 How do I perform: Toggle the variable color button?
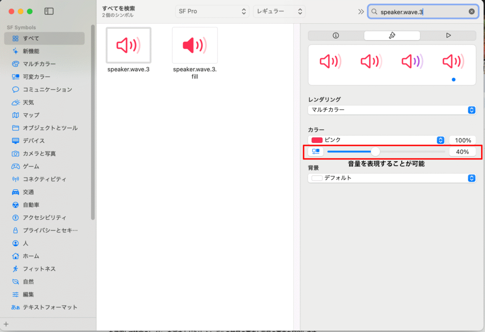(x=315, y=152)
